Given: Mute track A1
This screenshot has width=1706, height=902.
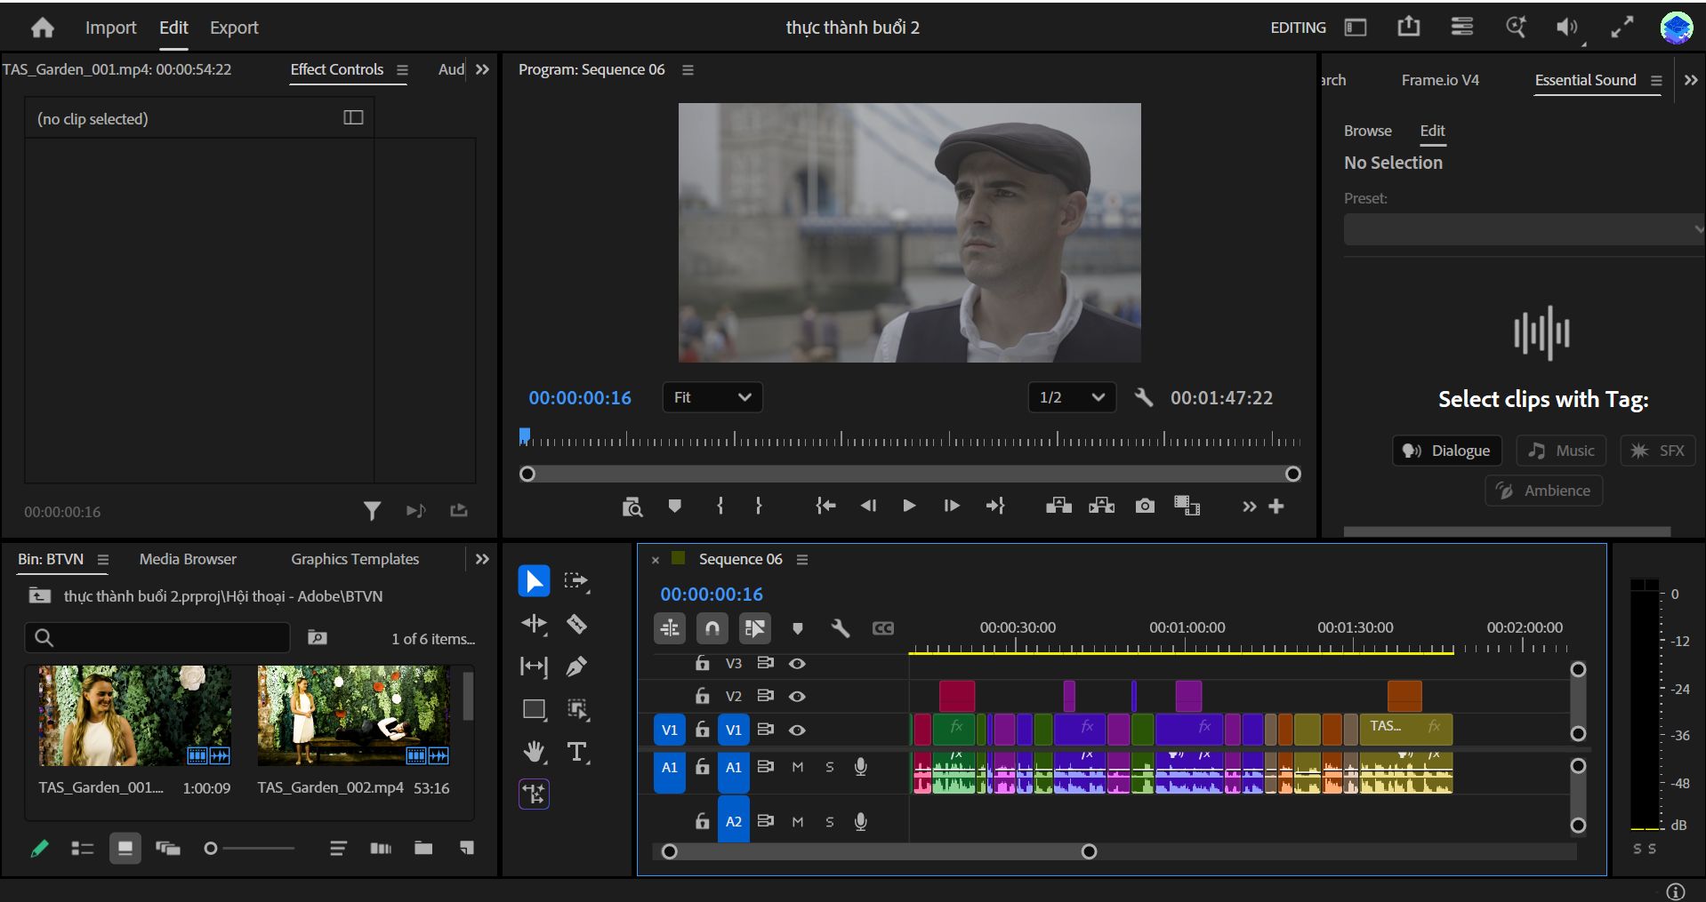Looking at the screenshot, I should click(798, 766).
